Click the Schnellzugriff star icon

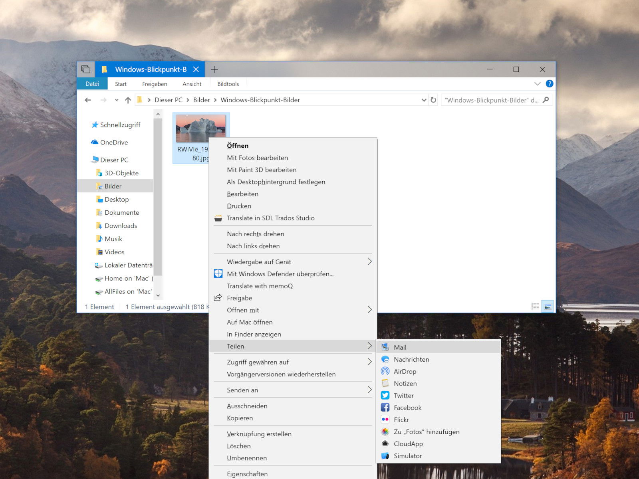(95, 125)
